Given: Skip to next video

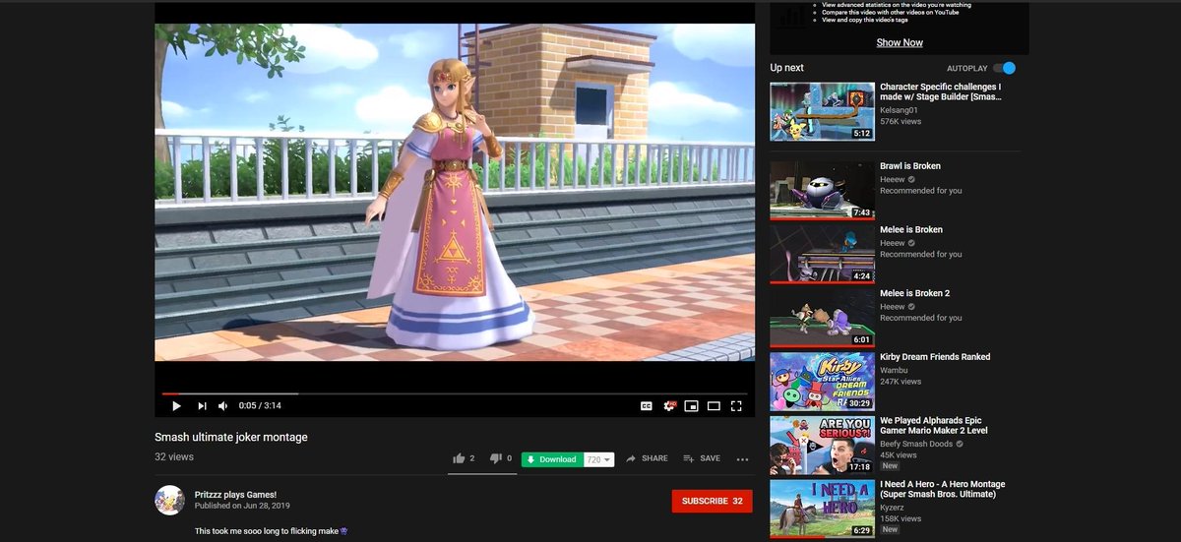Looking at the screenshot, I should [202, 405].
